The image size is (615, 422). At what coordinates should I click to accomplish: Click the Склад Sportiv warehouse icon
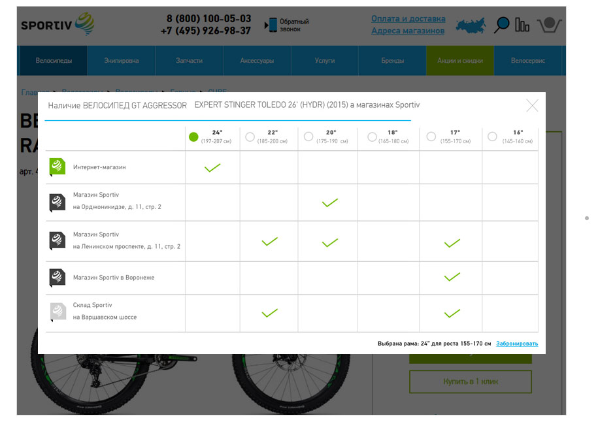[58, 312]
